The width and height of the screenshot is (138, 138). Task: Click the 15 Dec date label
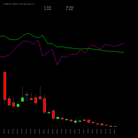click(75, 131)
